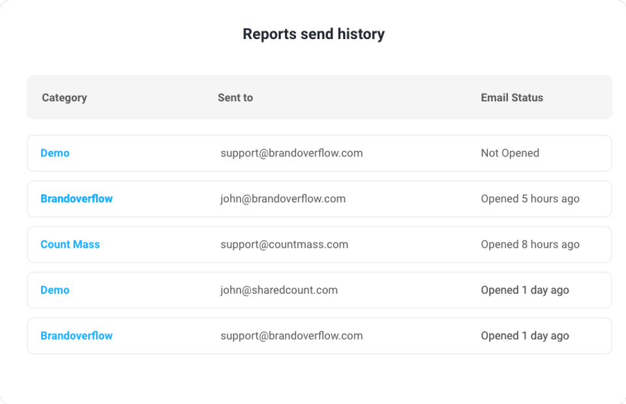Select support@brandoverflow.com in the bottom row
Screen dimensions: 626x404
291,336
